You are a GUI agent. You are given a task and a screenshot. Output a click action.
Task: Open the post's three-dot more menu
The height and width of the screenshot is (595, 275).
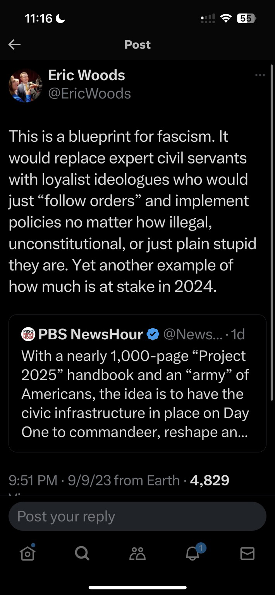260,75
